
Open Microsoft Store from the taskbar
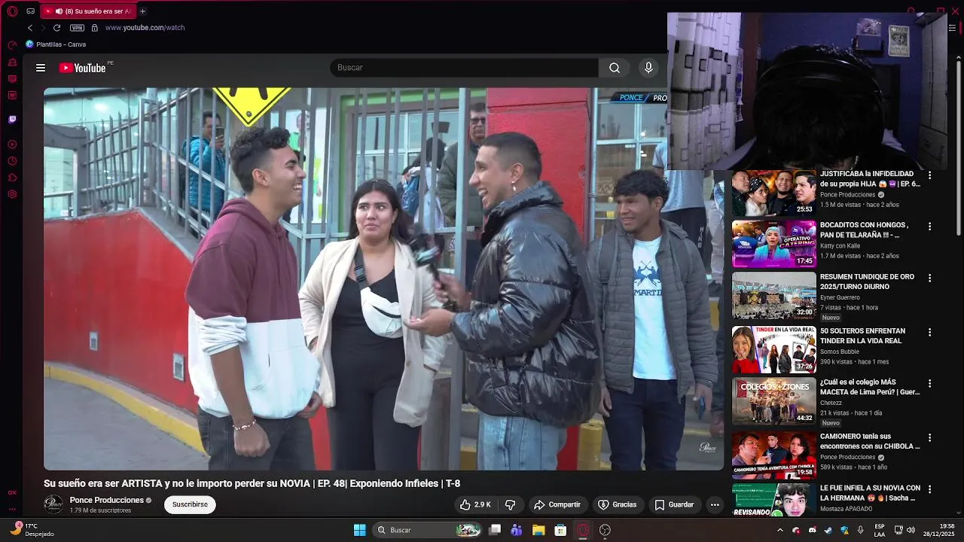560,530
